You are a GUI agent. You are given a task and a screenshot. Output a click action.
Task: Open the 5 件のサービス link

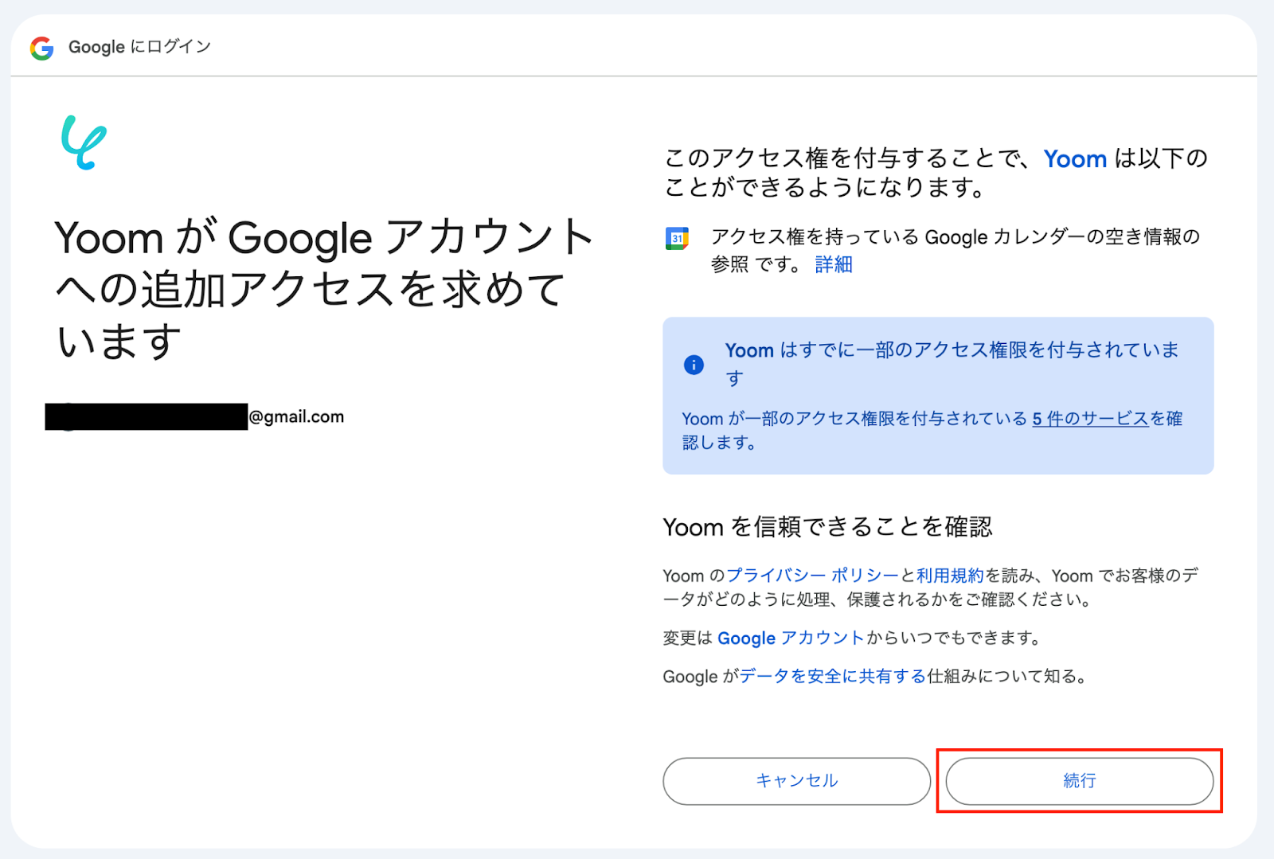pyautogui.click(x=1090, y=419)
